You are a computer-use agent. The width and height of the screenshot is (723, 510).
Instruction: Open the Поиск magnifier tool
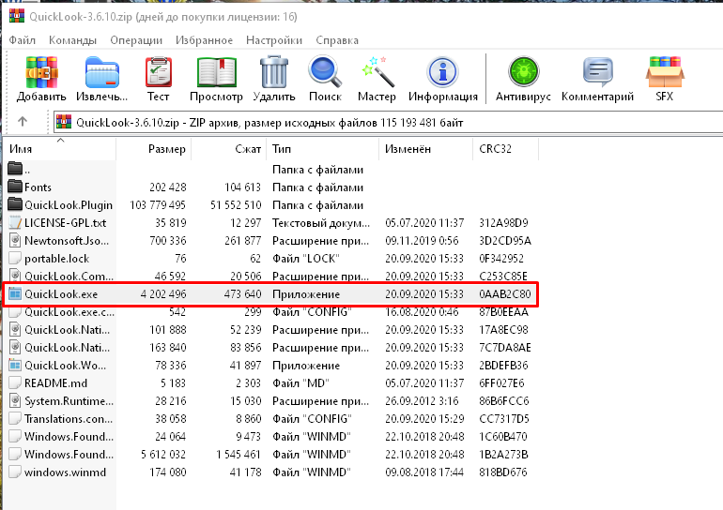click(325, 72)
